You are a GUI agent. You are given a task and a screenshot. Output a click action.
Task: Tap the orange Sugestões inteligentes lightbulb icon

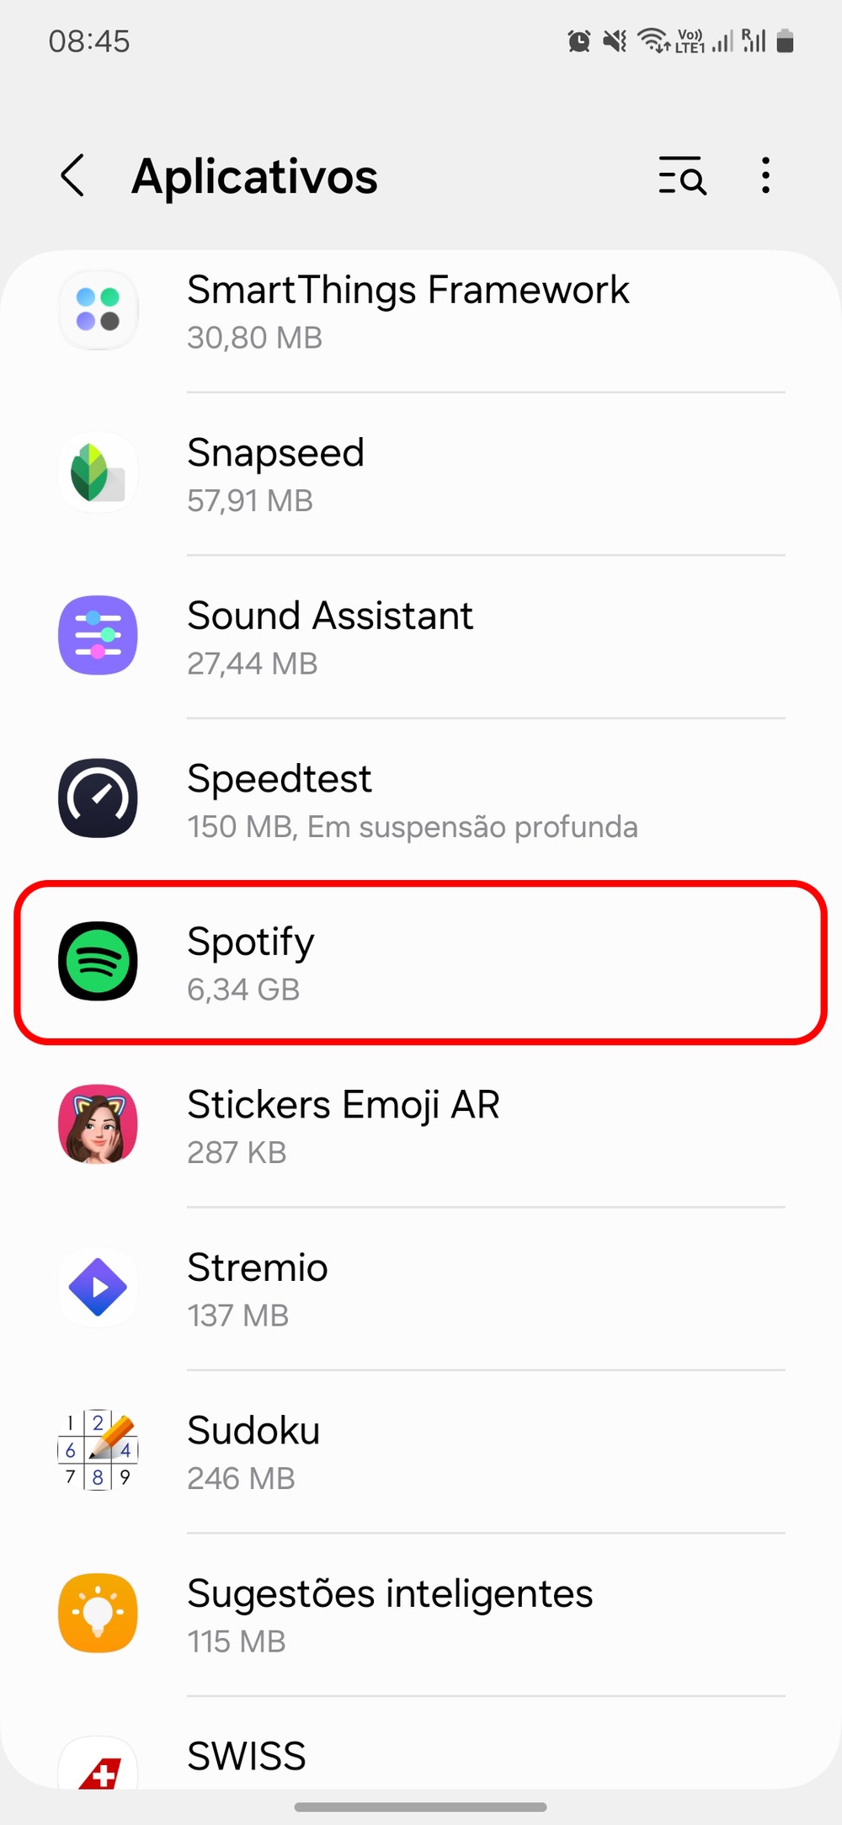98,1613
